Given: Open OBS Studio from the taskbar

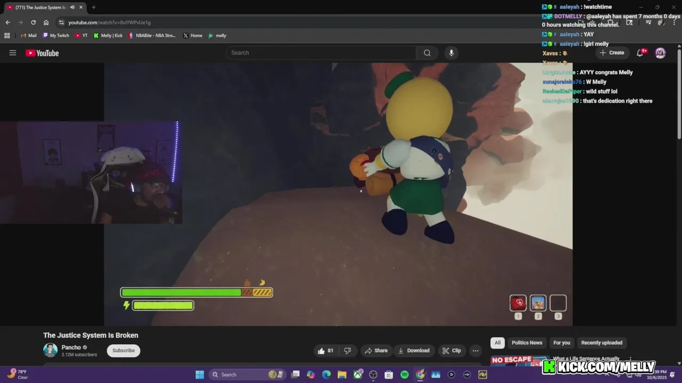Looking at the screenshot, I should click(373, 374).
